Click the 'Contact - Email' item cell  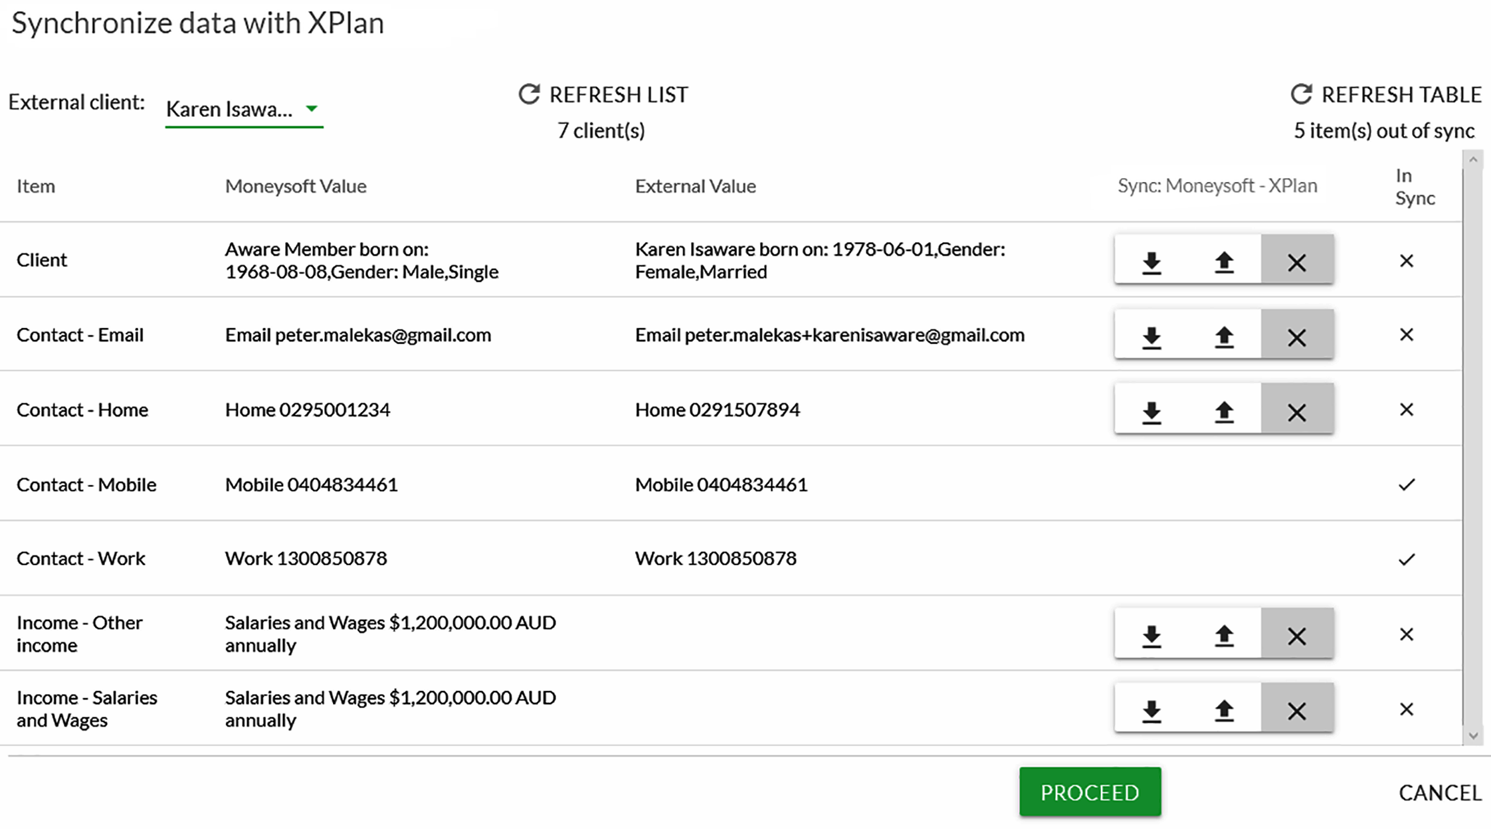[x=80, y=335]
